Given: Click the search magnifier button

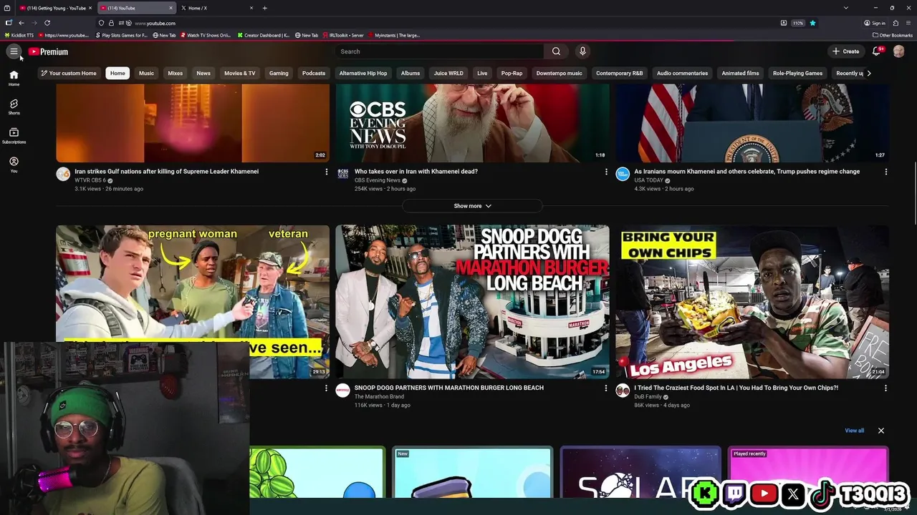Looking at the screenshot, I should (556, 51).
